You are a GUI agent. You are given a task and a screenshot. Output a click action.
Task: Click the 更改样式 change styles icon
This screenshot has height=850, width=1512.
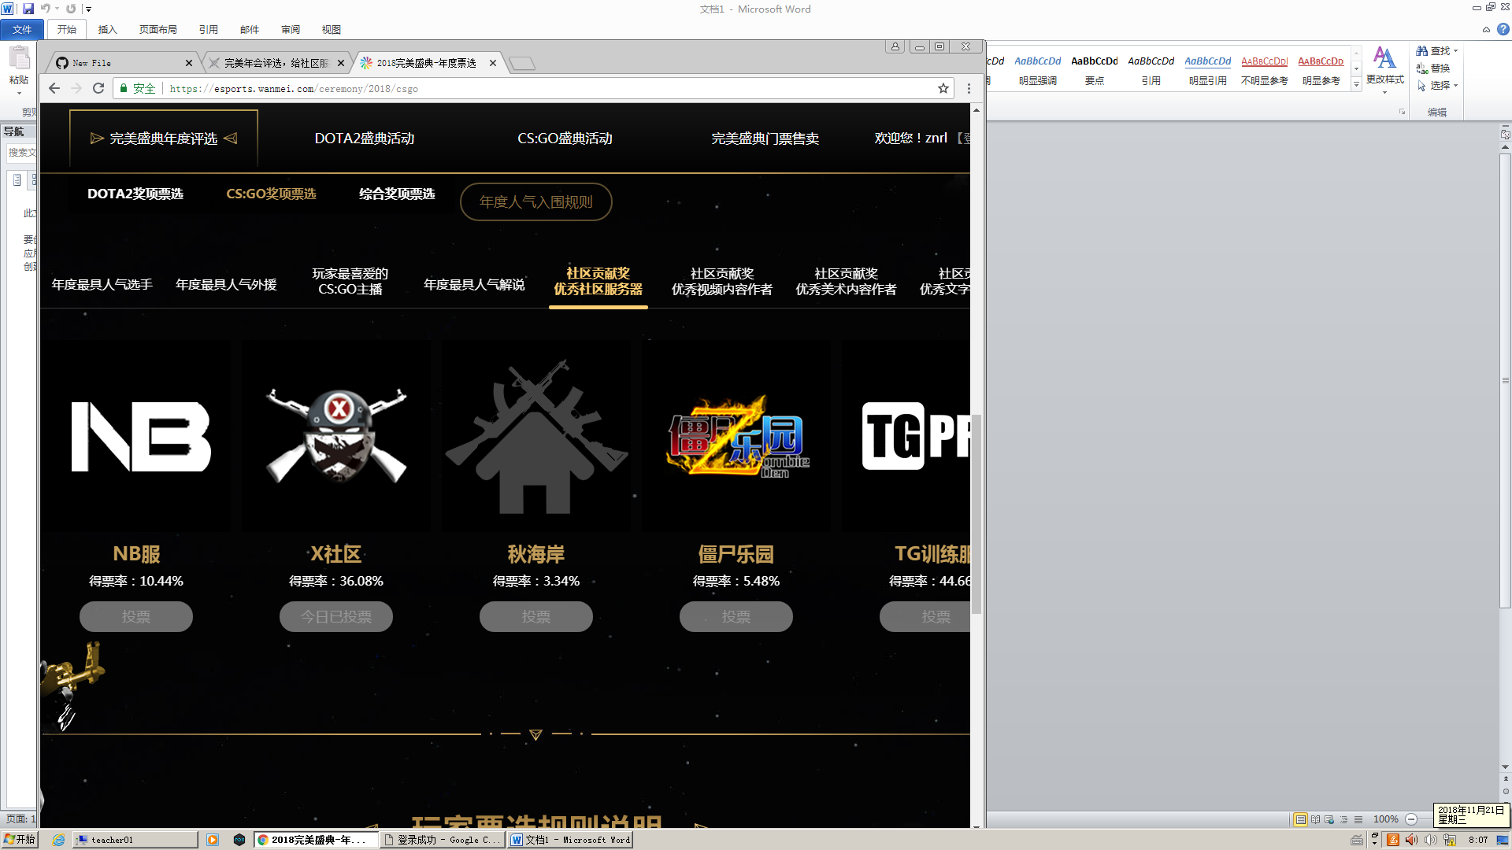coord(1384,58)
